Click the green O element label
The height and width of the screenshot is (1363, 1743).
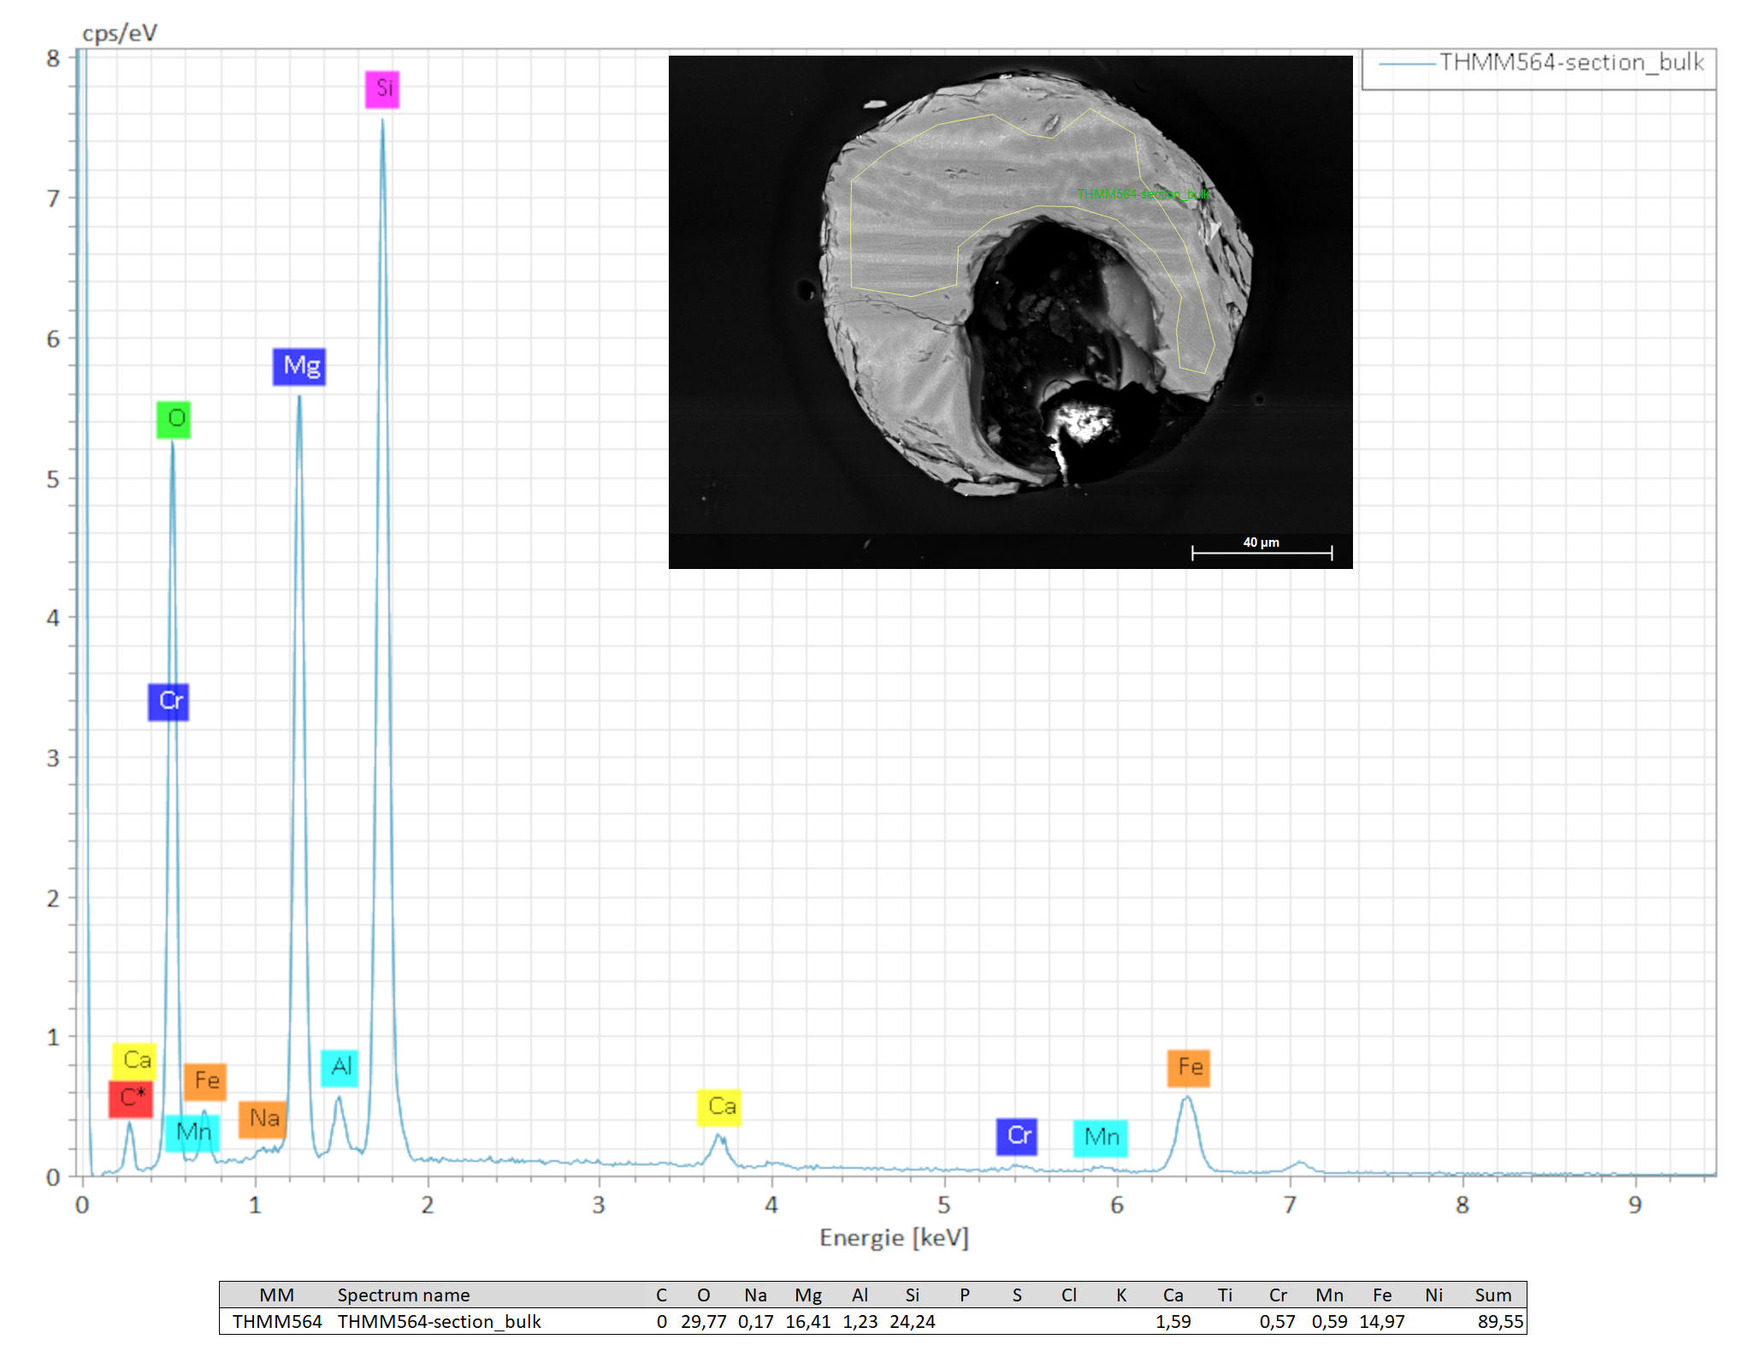(x=174, y=419)
